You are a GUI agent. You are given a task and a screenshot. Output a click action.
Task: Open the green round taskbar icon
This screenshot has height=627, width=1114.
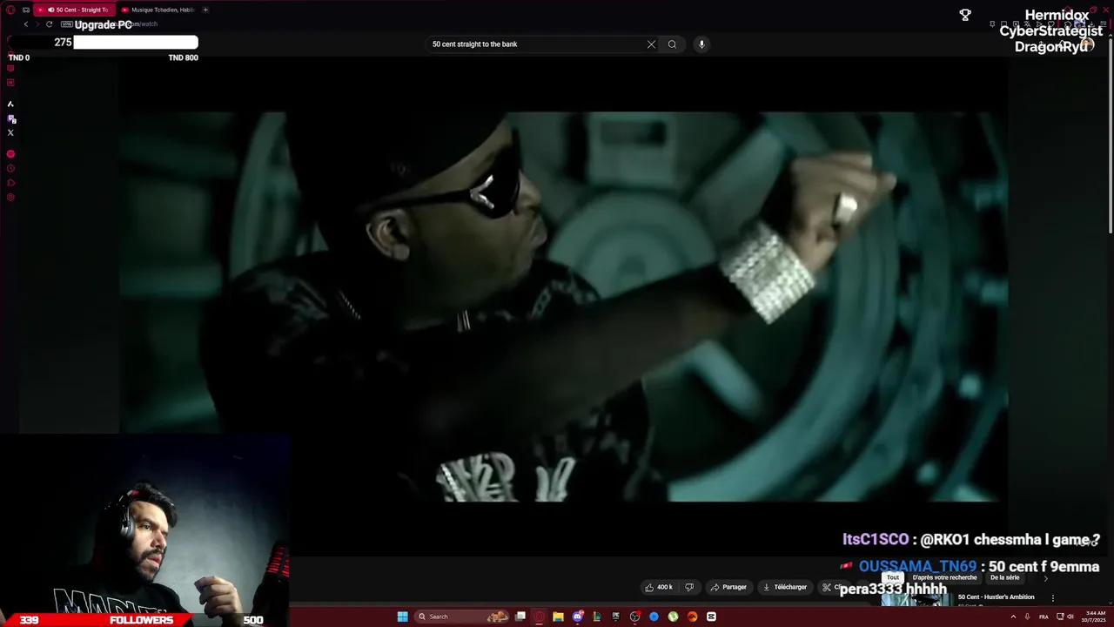(673, 617)
